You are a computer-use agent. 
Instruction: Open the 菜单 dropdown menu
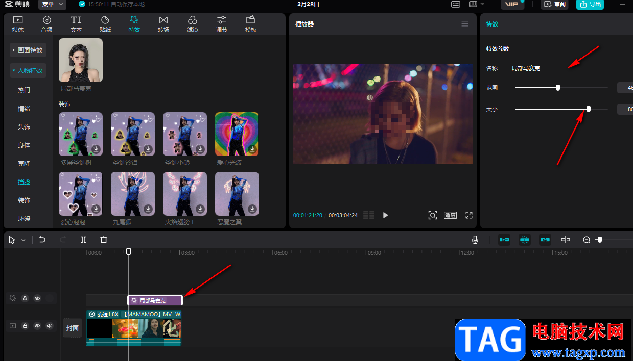point(52,4)
